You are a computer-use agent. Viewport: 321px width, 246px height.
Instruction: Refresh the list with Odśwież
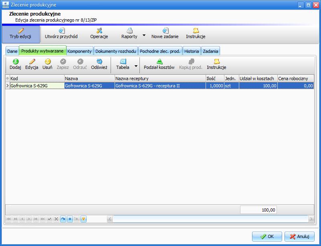coord(99,65)
